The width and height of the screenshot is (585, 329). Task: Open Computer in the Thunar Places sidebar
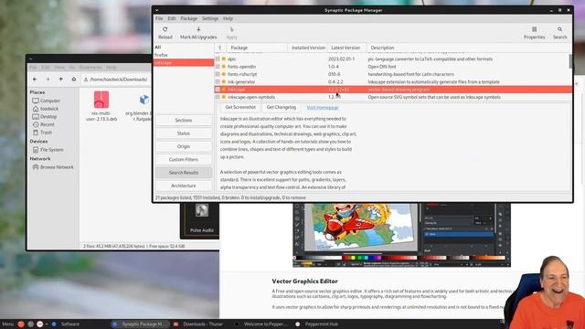point(47,101)
